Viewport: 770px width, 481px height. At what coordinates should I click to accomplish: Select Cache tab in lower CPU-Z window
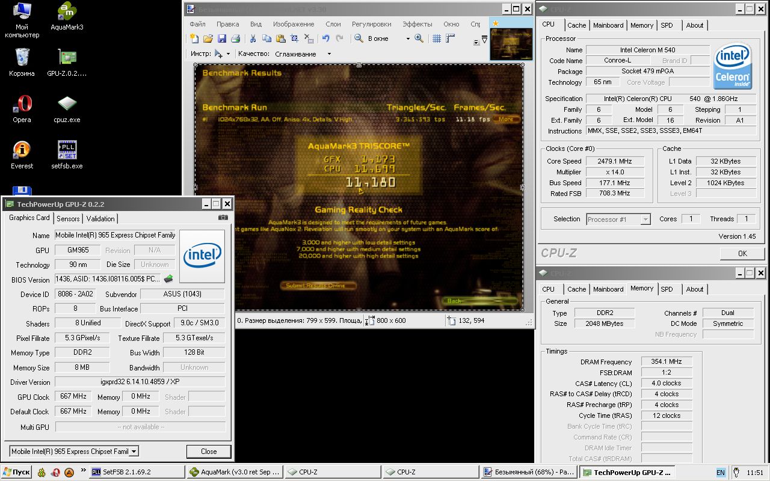click(576, 289)
